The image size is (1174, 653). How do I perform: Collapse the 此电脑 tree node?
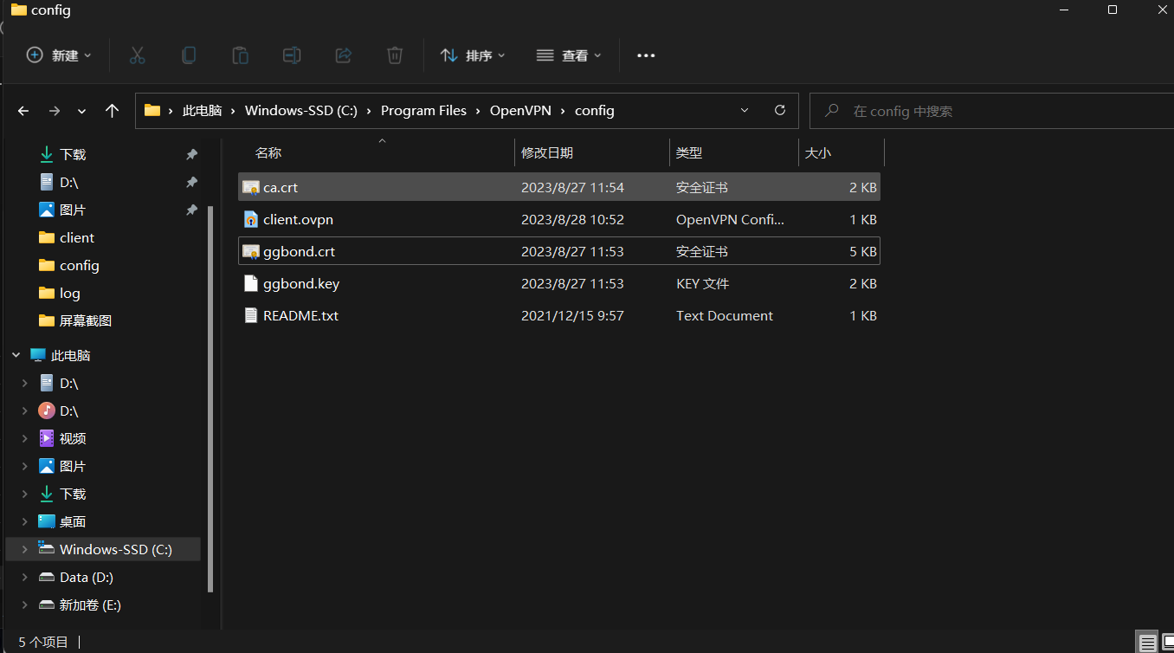coord(16,355)
